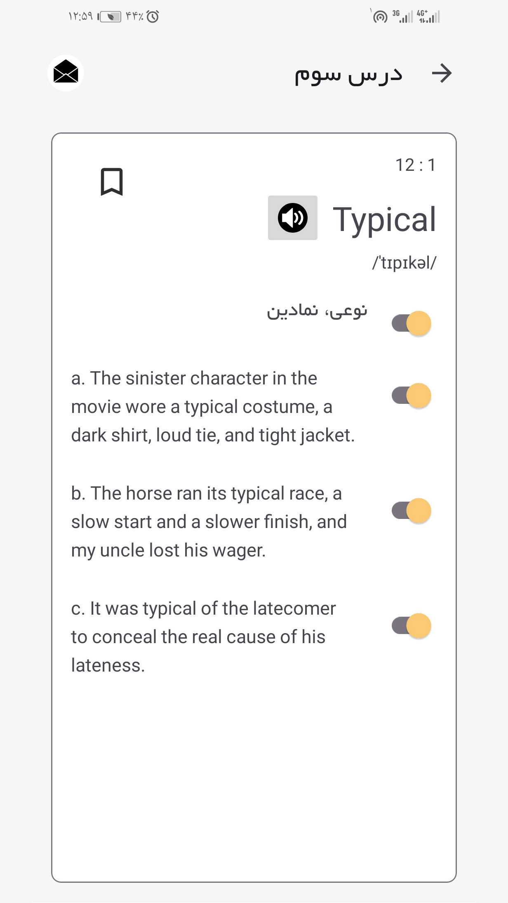Tap the Persian translation نوعی، نمادین

click(317, 311)
